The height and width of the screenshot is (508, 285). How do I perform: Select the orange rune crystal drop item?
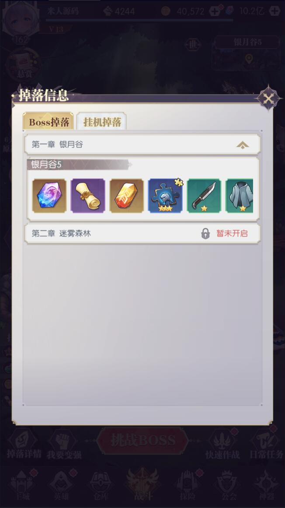[126, 196]
